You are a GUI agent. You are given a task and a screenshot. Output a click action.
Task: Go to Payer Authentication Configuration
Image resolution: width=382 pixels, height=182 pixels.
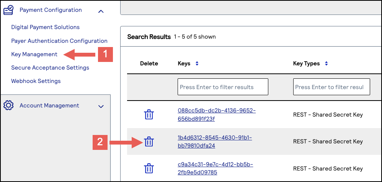pos(59,41)
